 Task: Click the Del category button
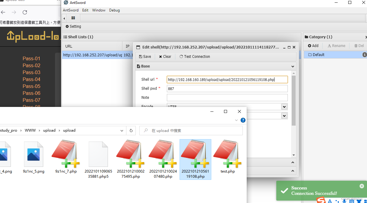tap(359, 46)
